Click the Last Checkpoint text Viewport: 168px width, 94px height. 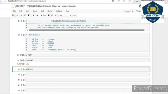pyautogui.click(x=50, y=6)
